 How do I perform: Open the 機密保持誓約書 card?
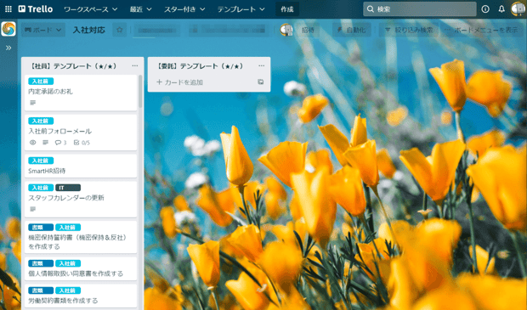coord(81,237)
